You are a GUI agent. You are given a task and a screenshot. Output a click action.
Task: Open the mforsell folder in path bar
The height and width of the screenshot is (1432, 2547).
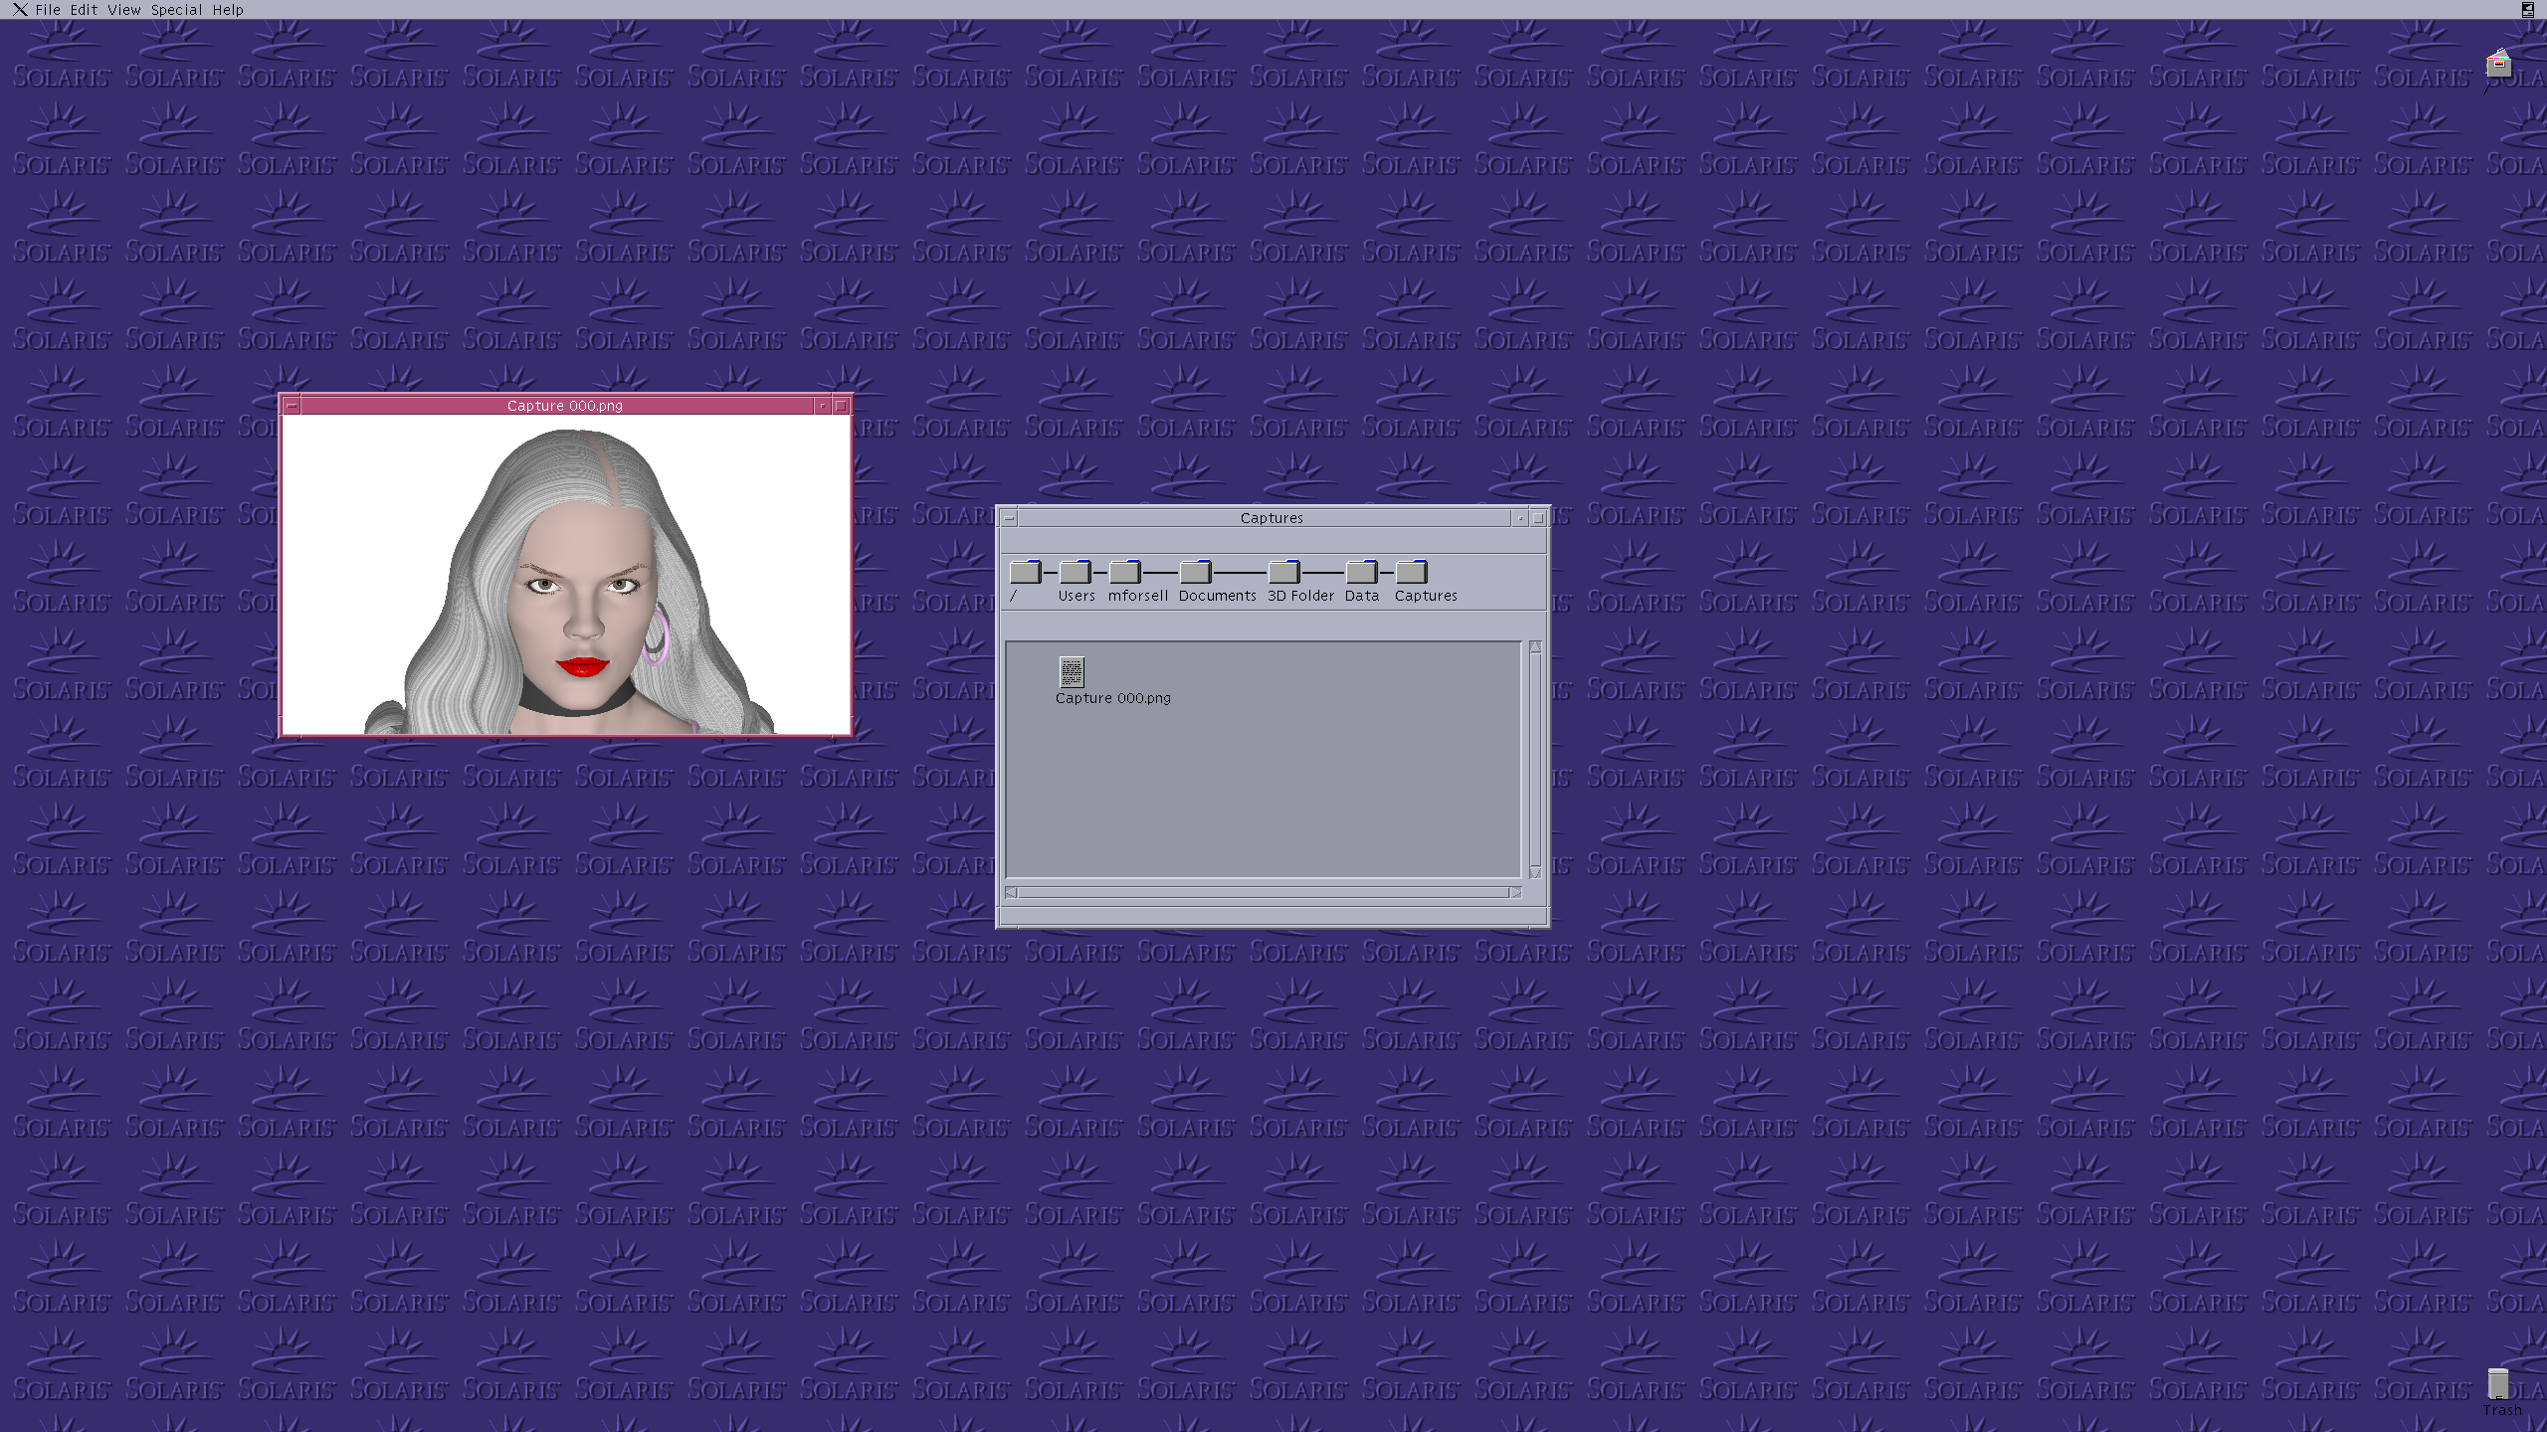click(x=1124, y=572)
